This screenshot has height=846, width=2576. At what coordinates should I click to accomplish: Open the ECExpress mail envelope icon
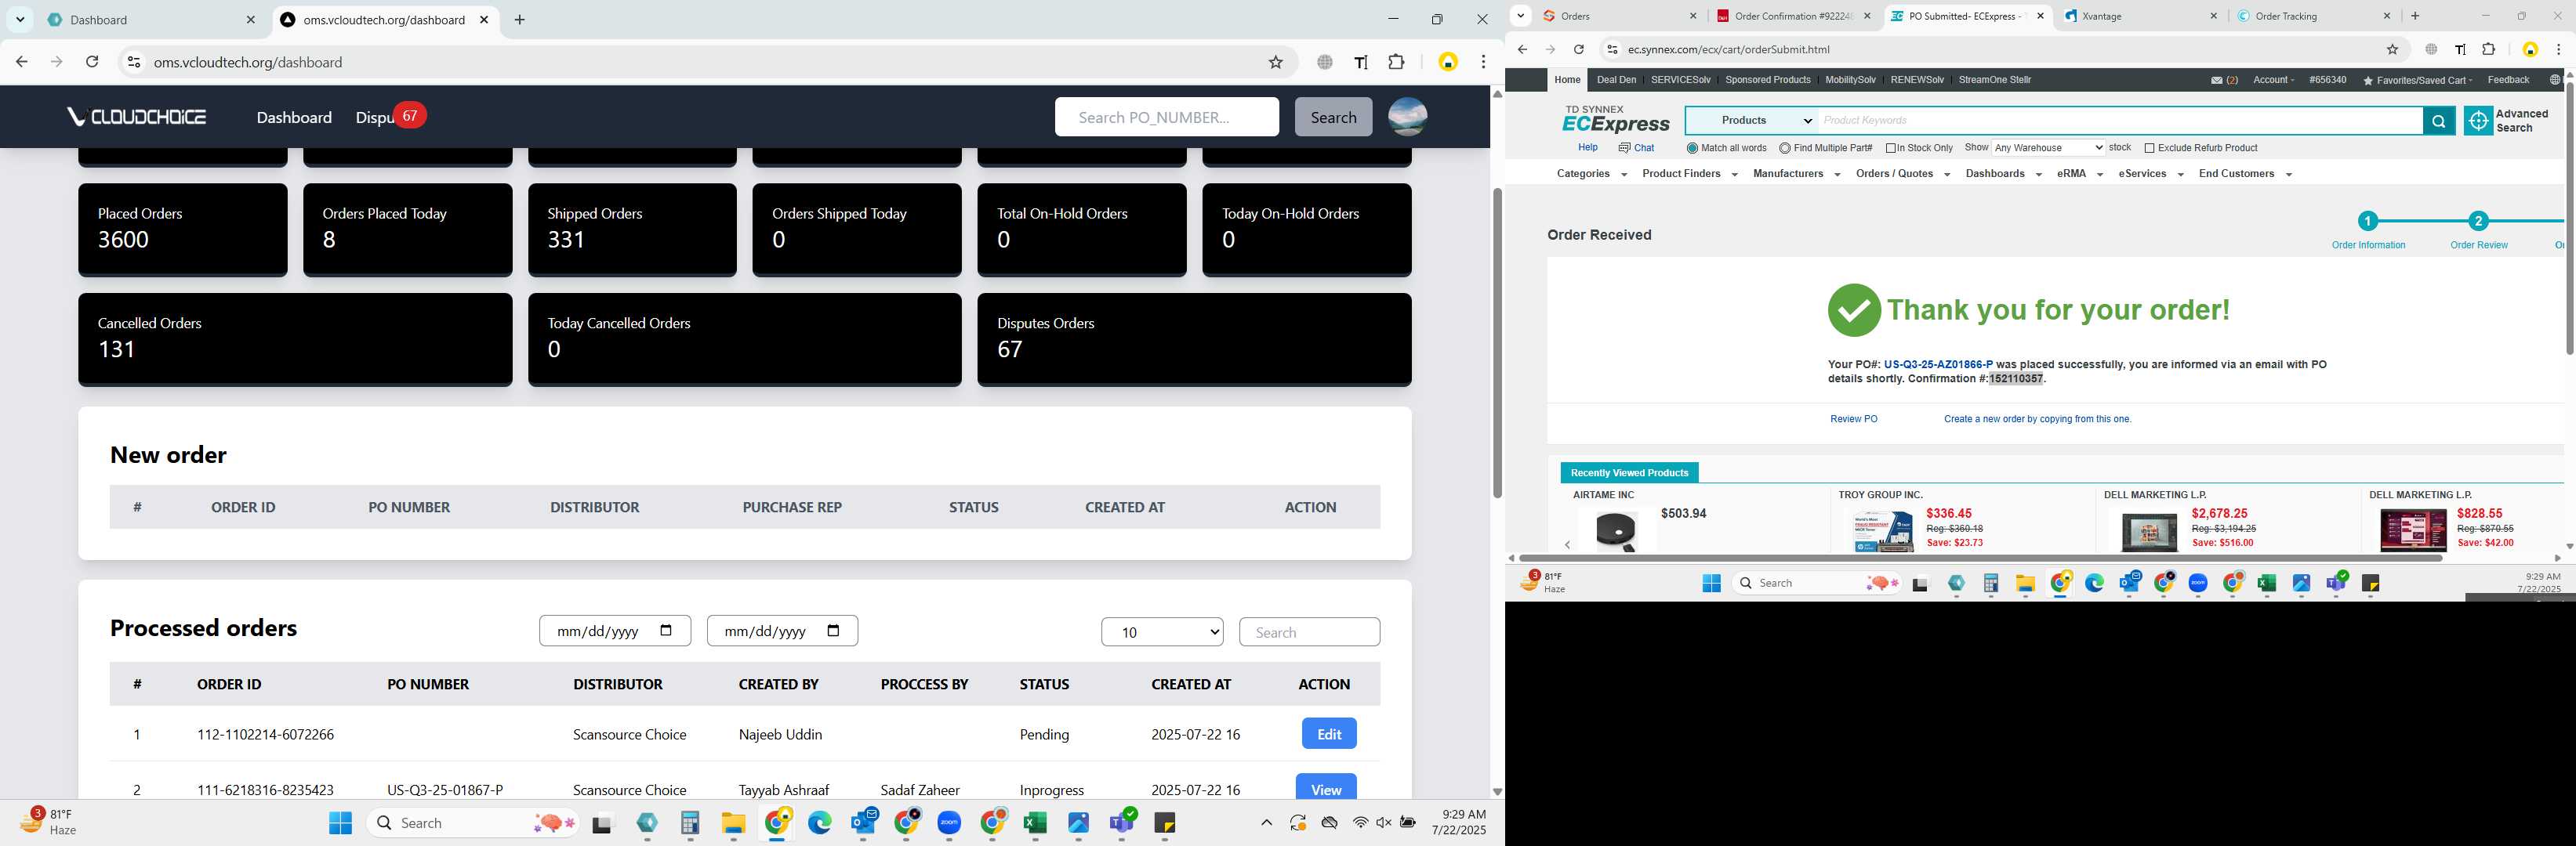[2216, 80]
